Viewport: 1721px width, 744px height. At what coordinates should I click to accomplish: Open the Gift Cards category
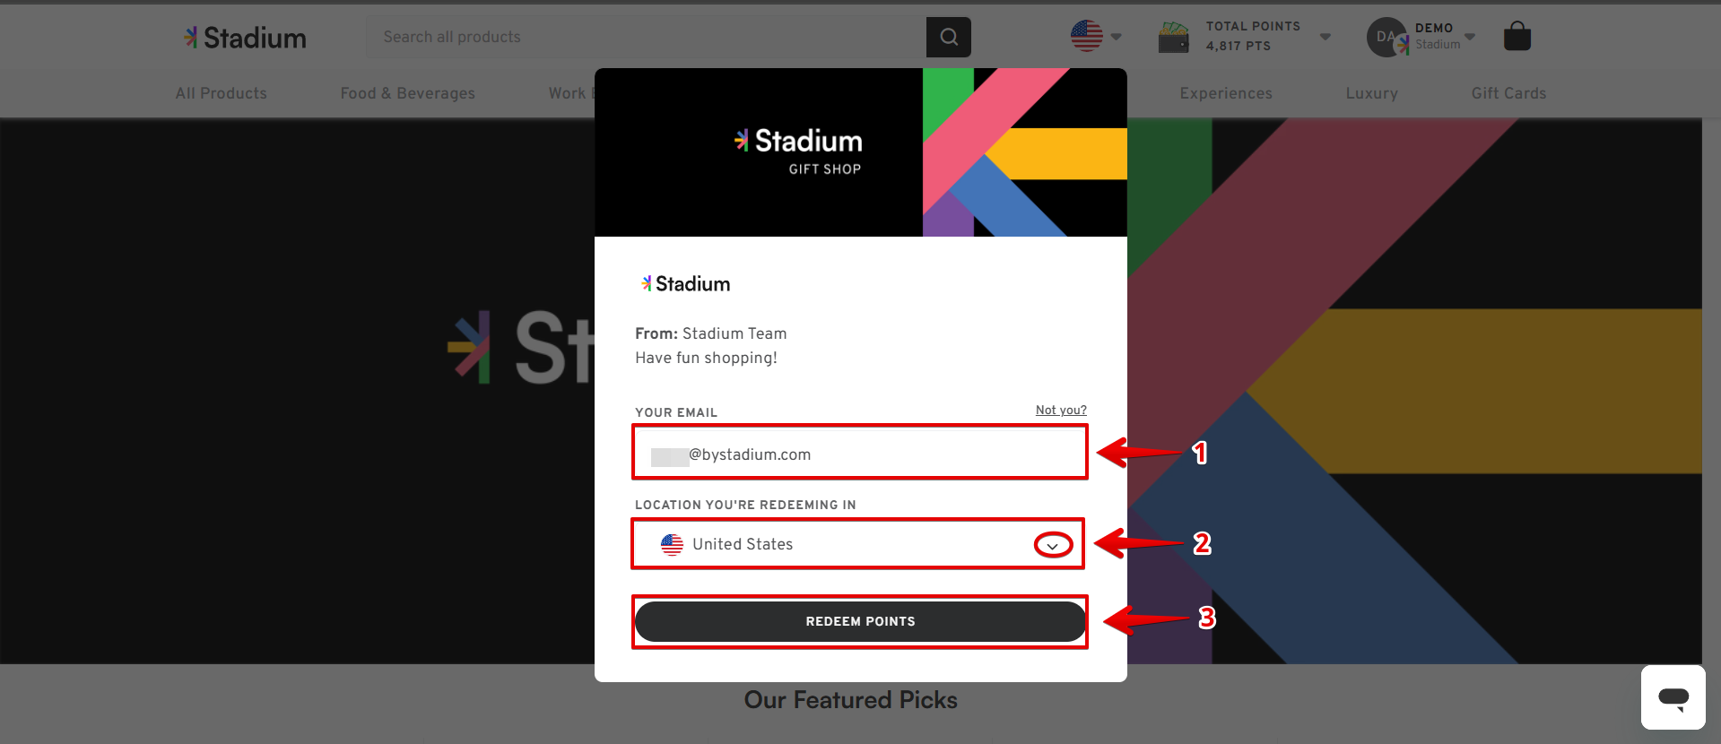[1508, 93]
